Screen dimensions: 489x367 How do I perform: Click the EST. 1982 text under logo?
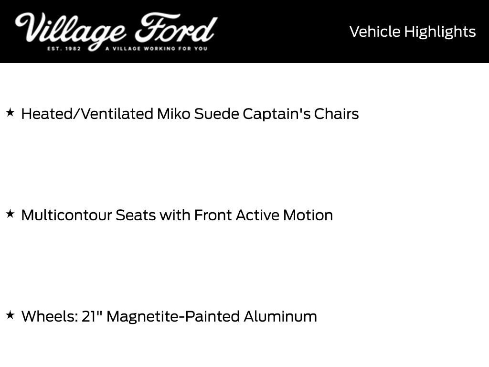coord(64,48)
